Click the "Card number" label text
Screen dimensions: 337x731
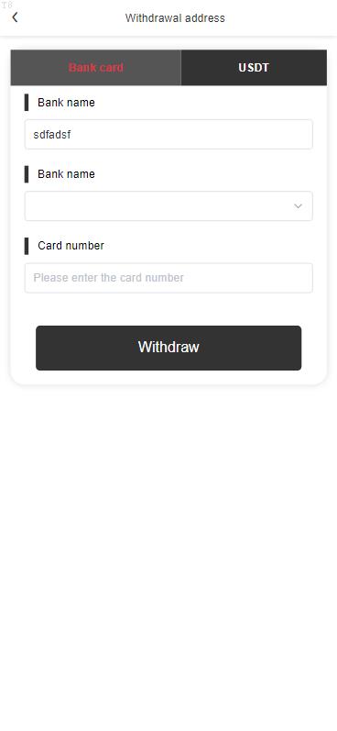pyautogui.click(x=71, y=246)
